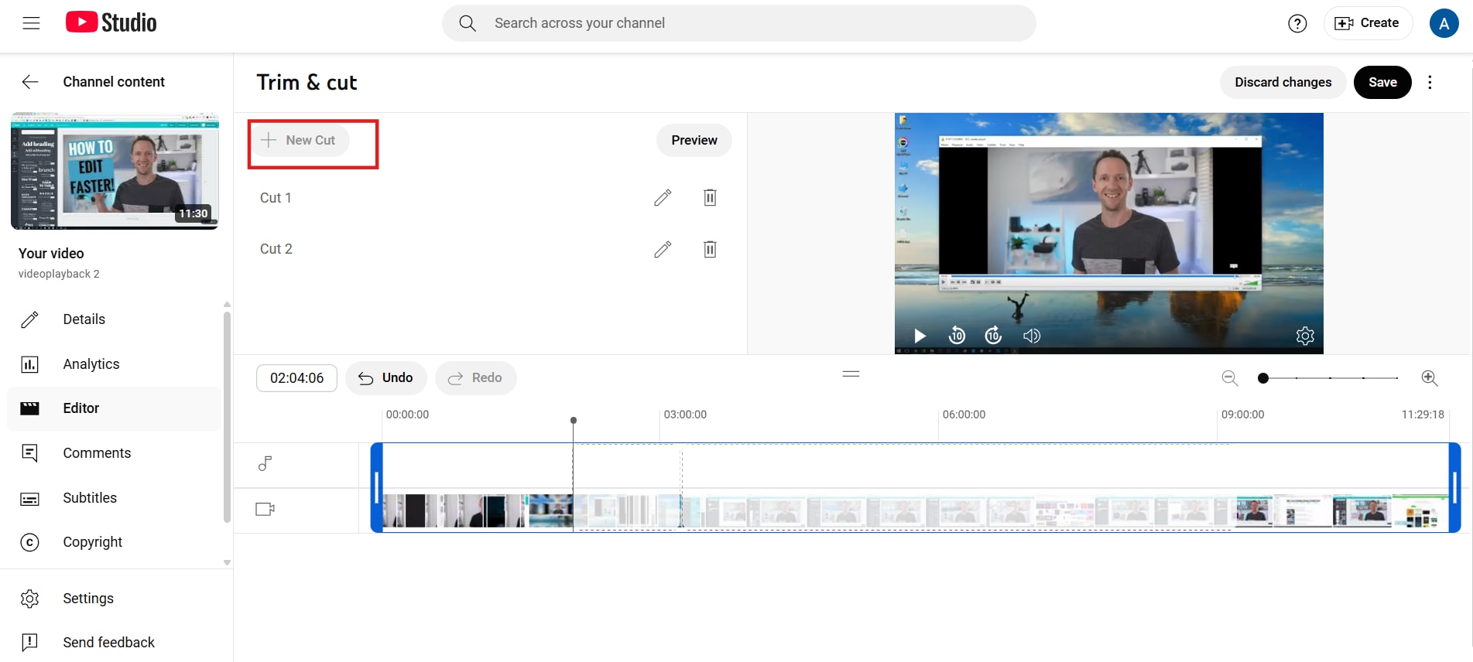This screenshot has width=1473, height=662.
Task: Click the Editor clapperboard icon
Action: tap(29, 408)
